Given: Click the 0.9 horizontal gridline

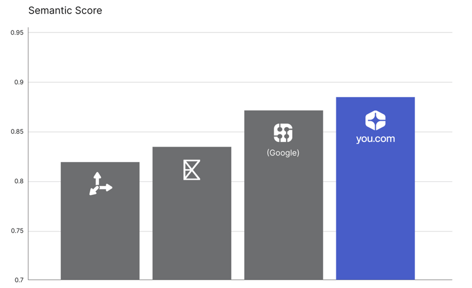Looking at the screenshot, I should point(240,82).
